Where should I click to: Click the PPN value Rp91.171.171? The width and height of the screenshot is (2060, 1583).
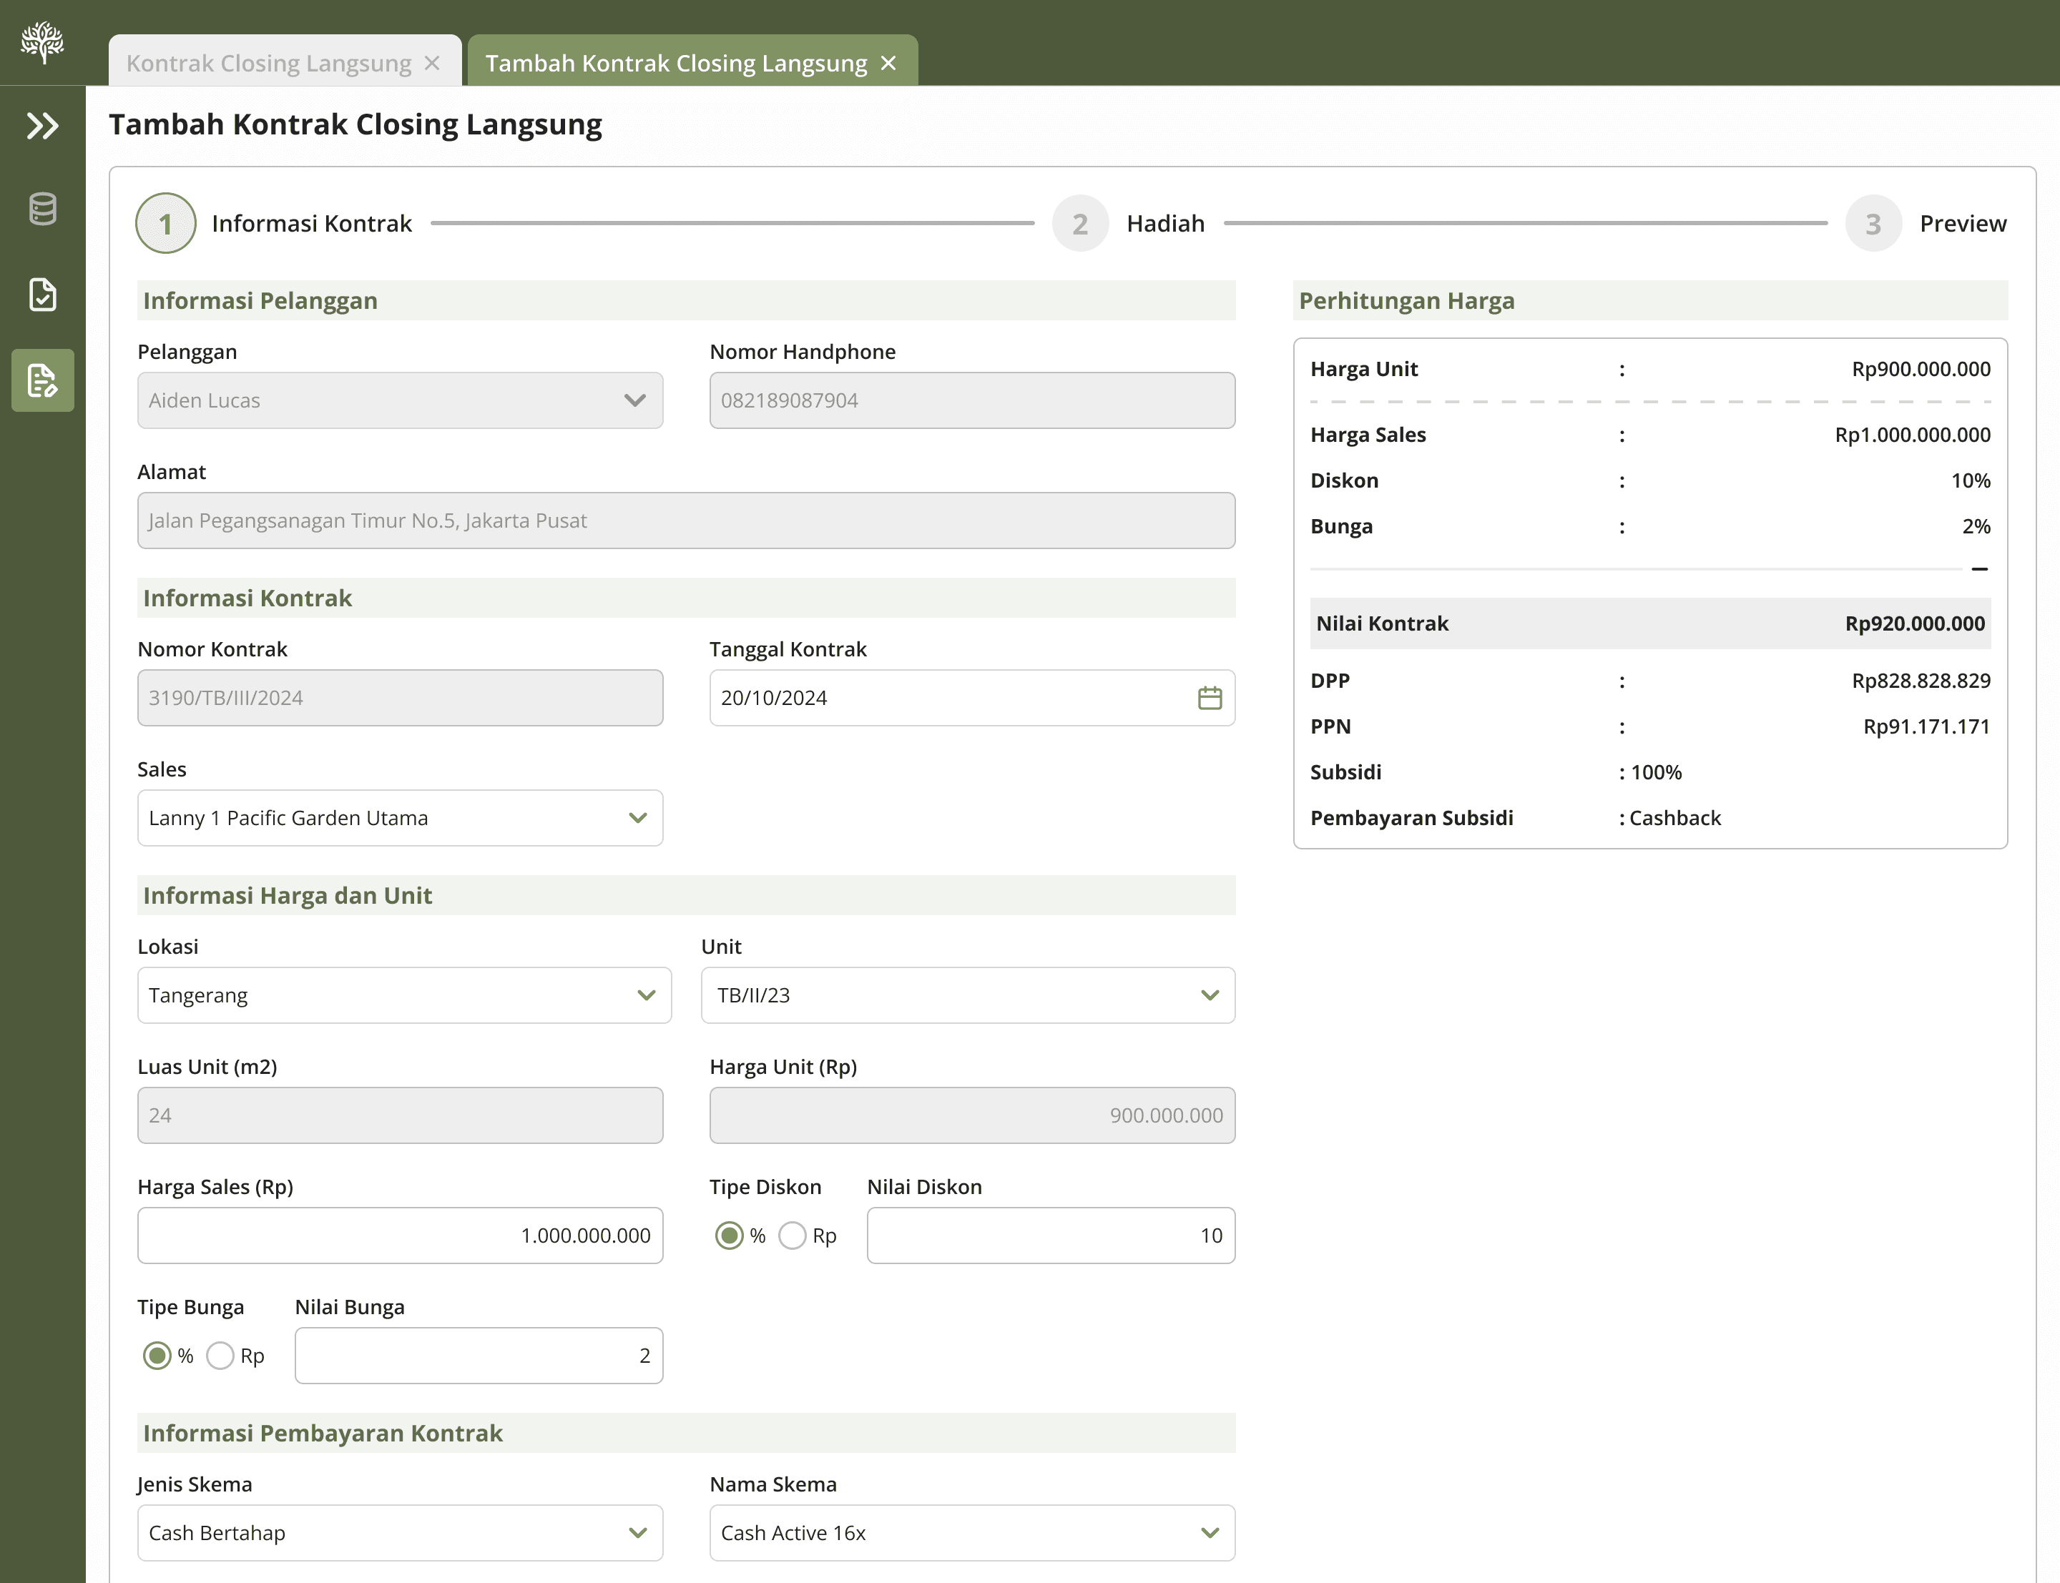point(1926,726)
